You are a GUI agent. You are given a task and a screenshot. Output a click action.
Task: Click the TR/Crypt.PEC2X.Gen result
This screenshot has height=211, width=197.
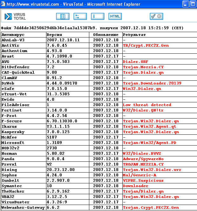[x=146, y=46]
